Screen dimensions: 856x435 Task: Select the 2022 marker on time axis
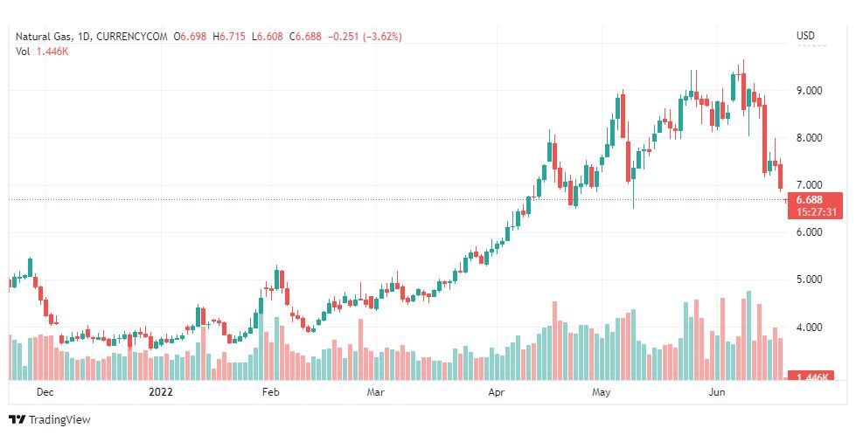[x=161, y=392]
